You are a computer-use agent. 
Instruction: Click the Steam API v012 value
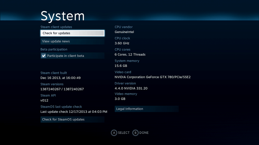coord(44,100)
